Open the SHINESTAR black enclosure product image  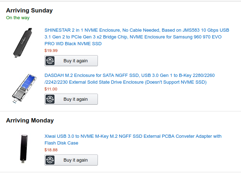point(23,43)
